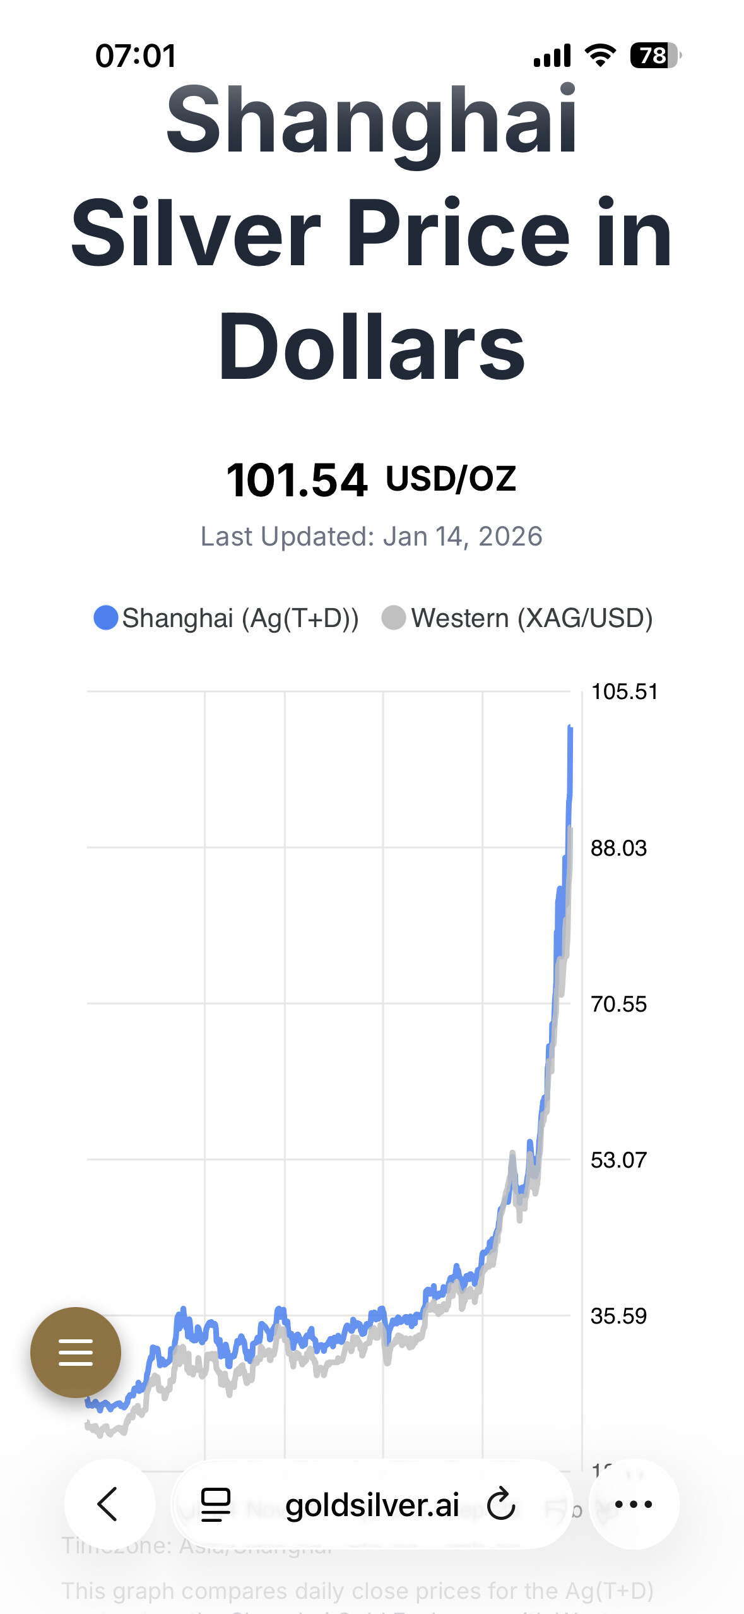744x1614 pixels.
Task: Tap the browser back arrow
Action: click(x=109, y=1504)
